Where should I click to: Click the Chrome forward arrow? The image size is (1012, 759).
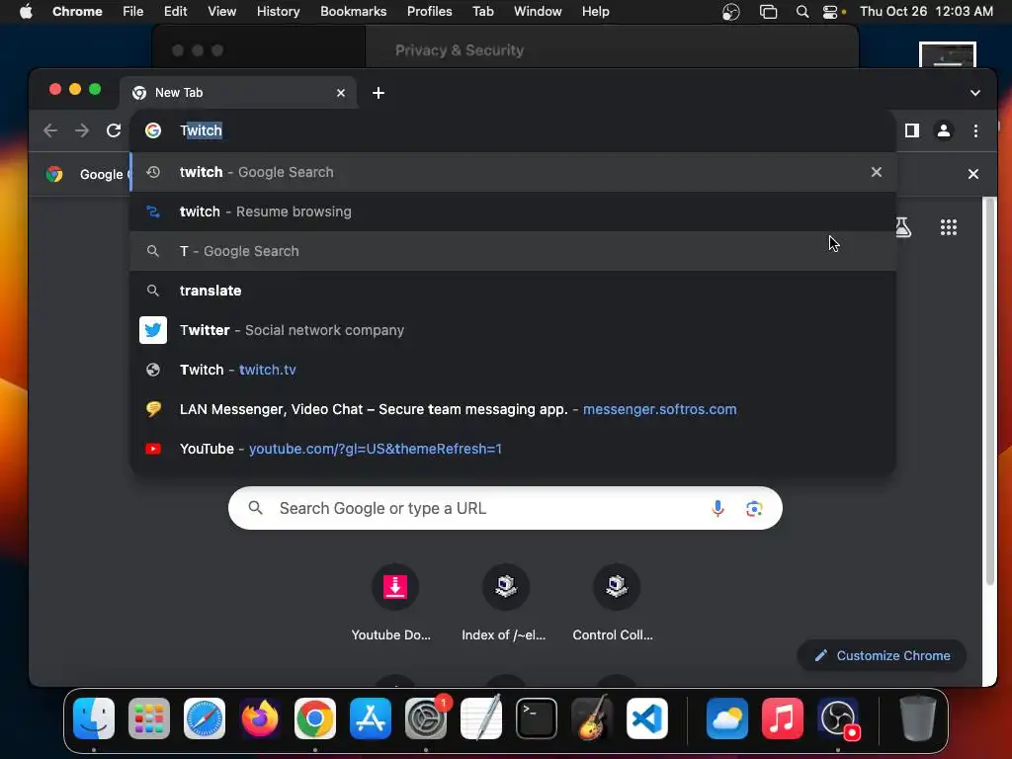[x=81, y=130]
